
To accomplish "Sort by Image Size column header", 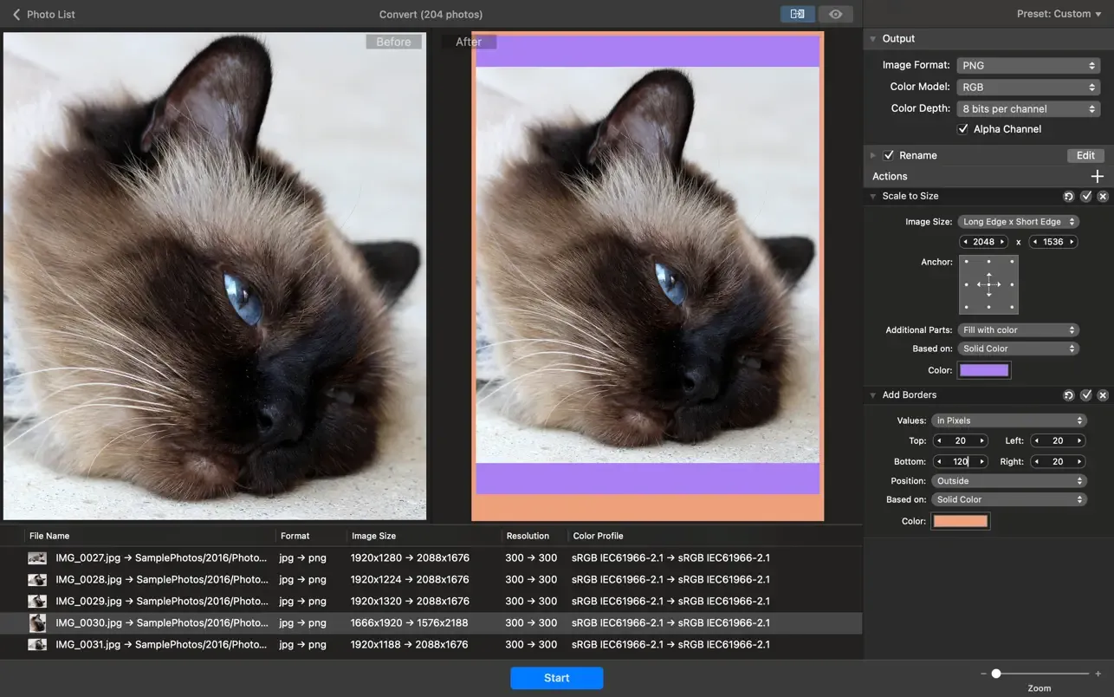I will coord(373,536).
